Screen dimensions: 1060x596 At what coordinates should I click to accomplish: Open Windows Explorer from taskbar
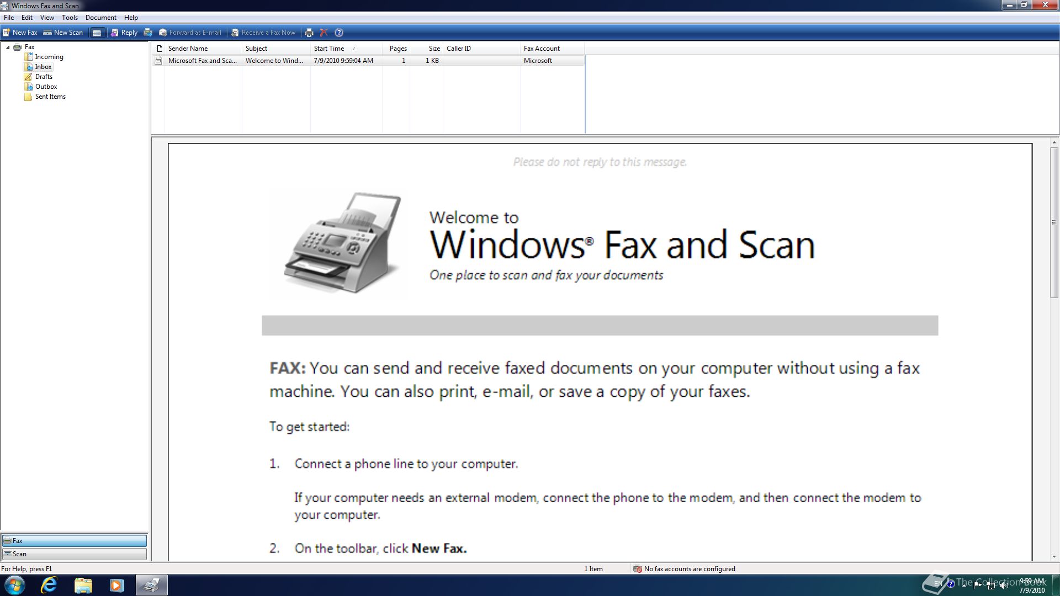83,585
